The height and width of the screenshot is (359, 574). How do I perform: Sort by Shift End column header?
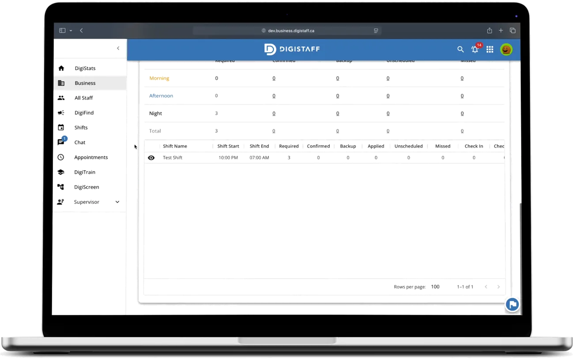tap(259, 146)
